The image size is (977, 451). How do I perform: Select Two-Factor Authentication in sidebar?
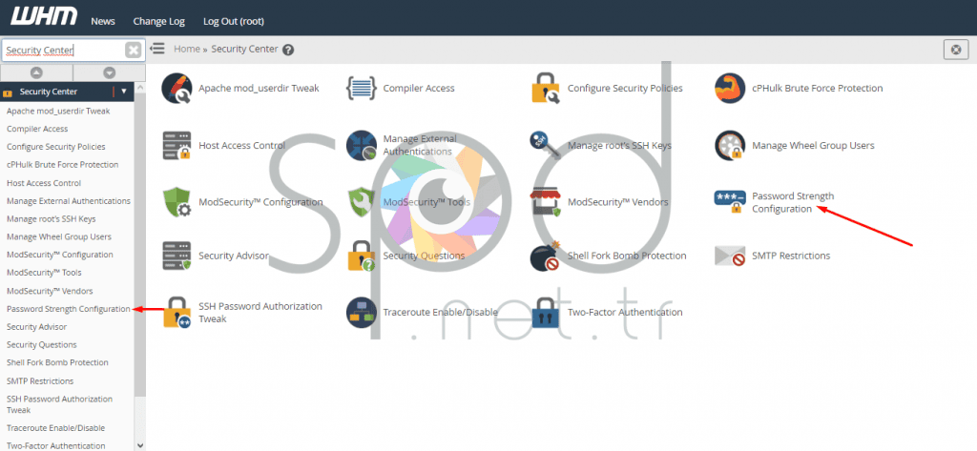tap(55, 446)
